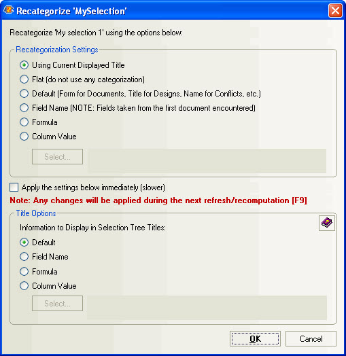Image resolution: width=346 pixels, height=356 pixels.
Task: Click Select... button in Title Options
Action: (x=57, y=303)
